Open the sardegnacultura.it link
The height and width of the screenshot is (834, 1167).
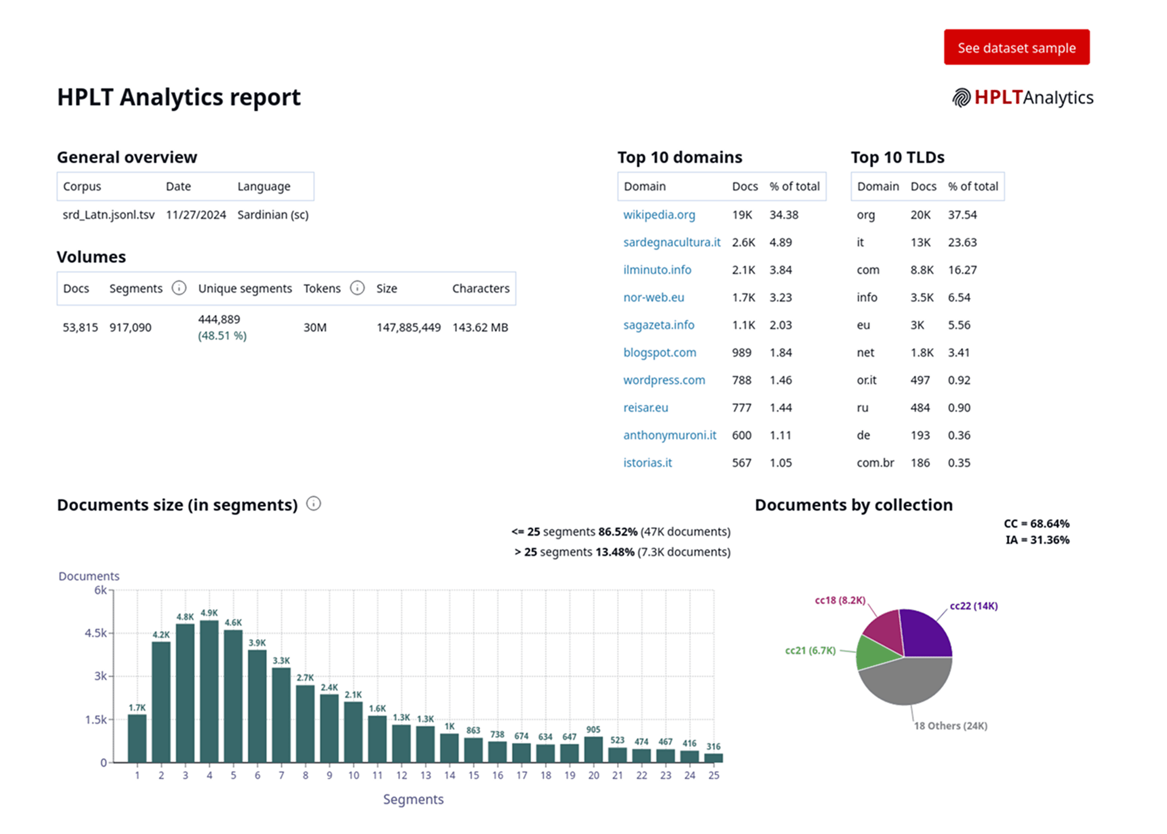672,242
